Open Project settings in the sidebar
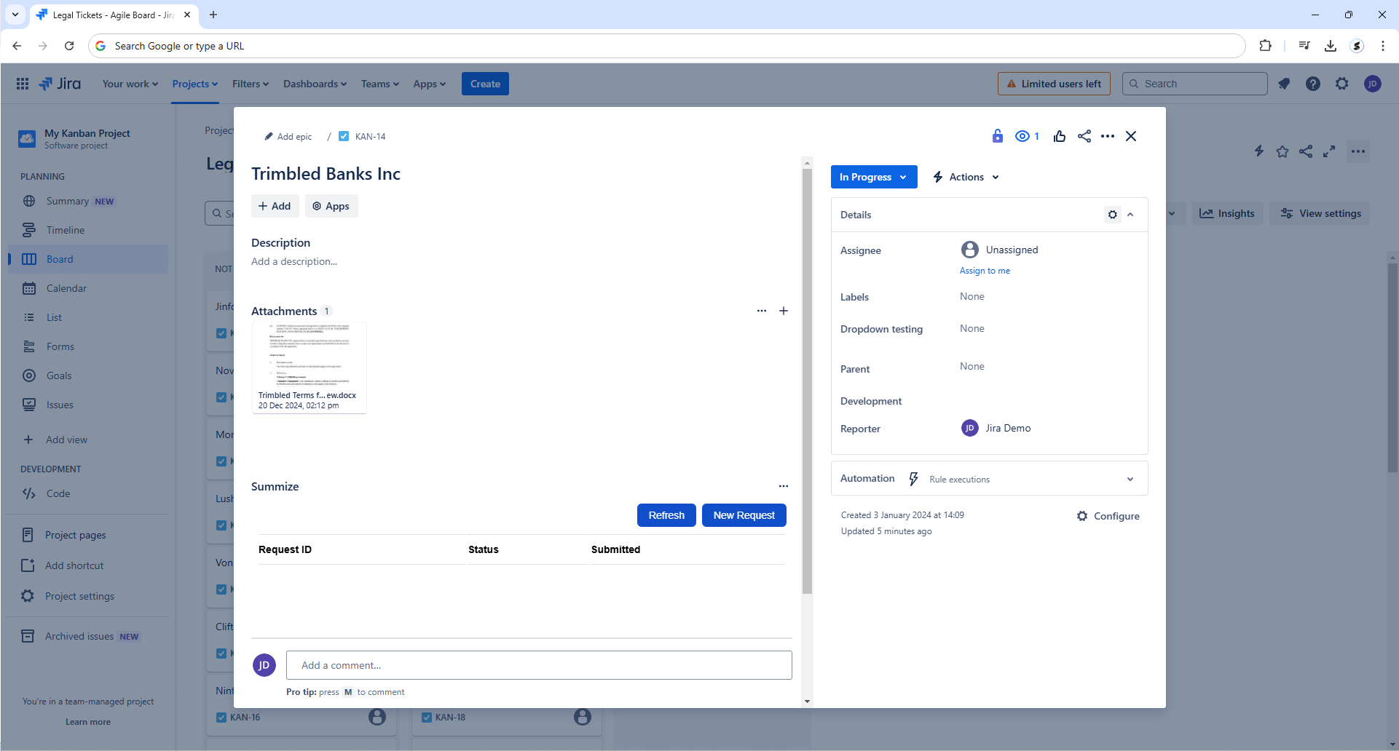The width and height of the screenshot is (1399, 751). 89,596
